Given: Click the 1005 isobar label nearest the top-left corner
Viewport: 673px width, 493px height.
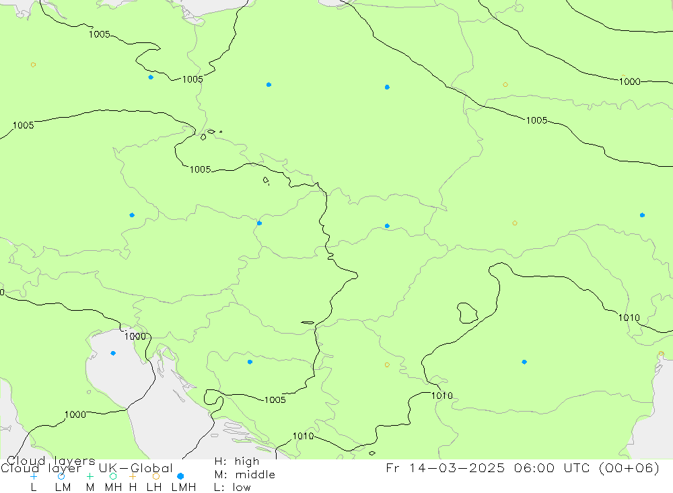Looking at the screenshot, I should 100,34.
